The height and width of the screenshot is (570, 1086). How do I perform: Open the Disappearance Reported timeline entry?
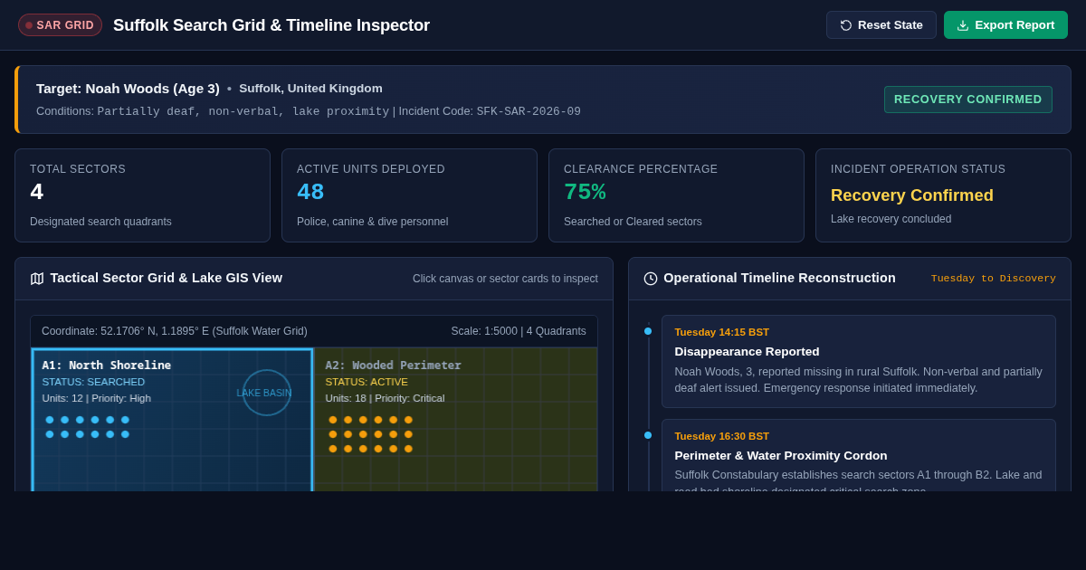tap(859, 361)
